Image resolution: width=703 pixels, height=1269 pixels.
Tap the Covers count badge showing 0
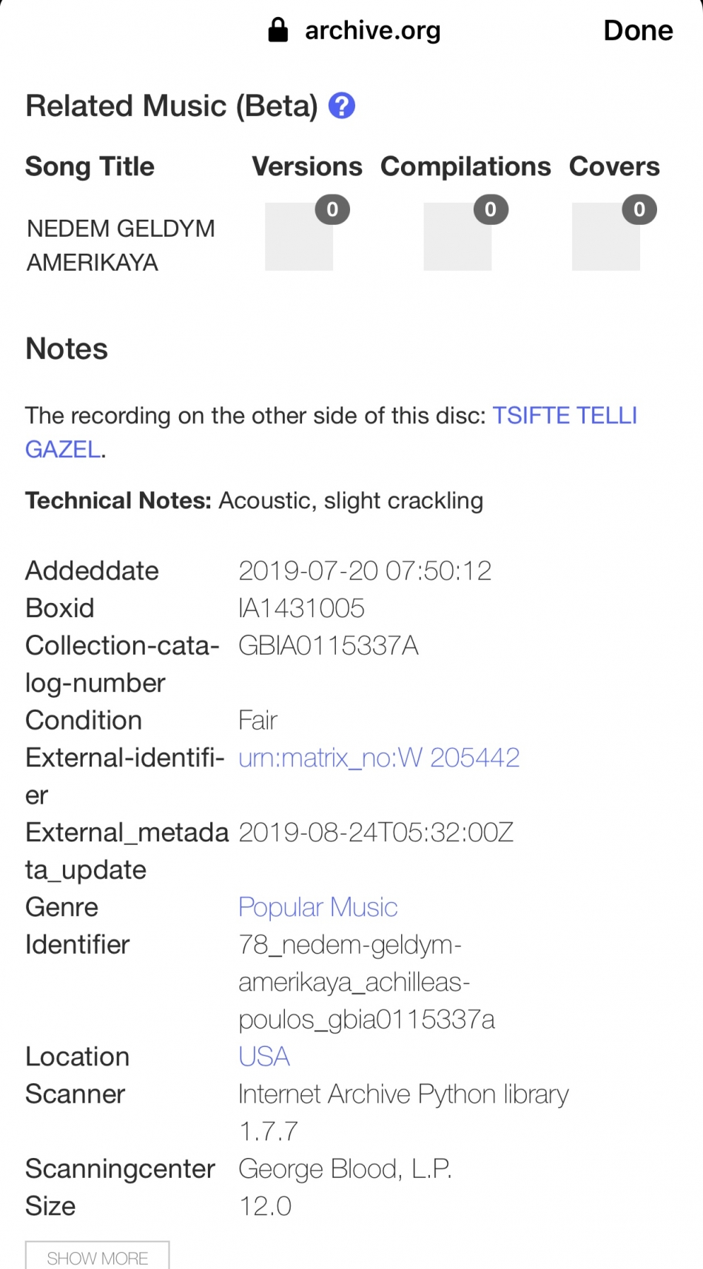639,210
